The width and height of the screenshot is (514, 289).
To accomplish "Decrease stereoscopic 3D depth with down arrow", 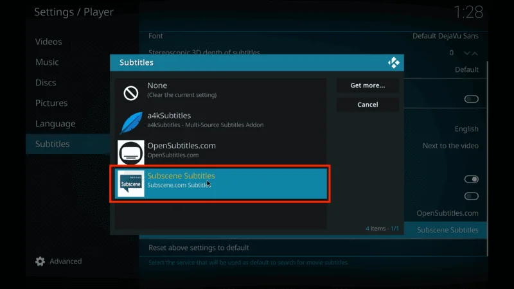I will click(467, 53).
